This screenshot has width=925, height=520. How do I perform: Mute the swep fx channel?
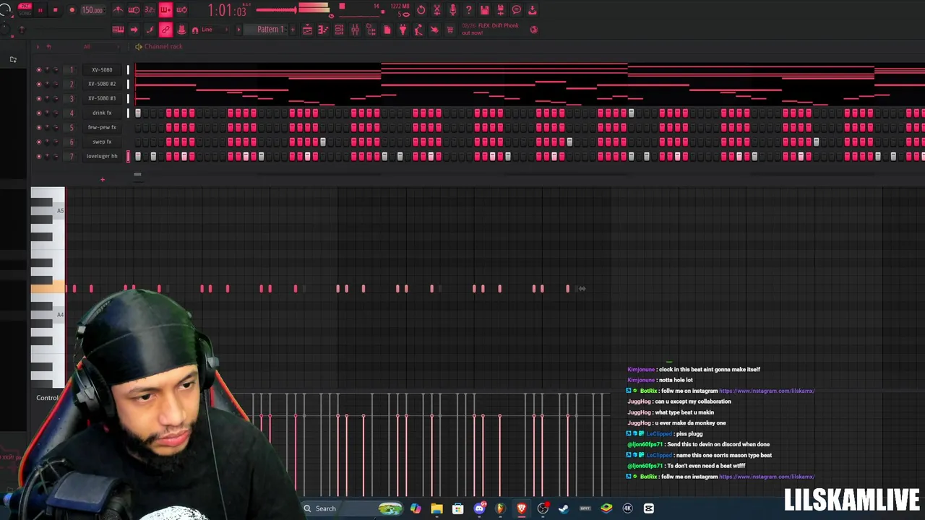[x=39, y=142]
